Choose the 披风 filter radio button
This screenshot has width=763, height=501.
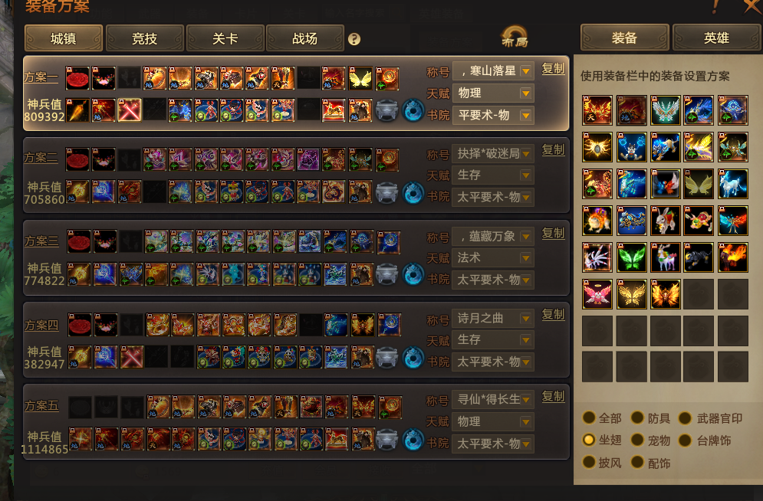coord(589,462)
